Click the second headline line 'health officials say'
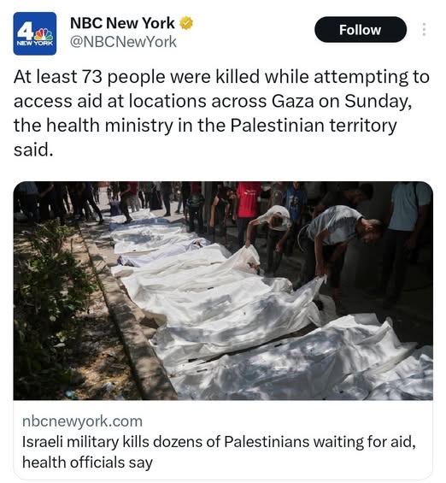This screenshot has height=483, width=446. tap(87, 462)
